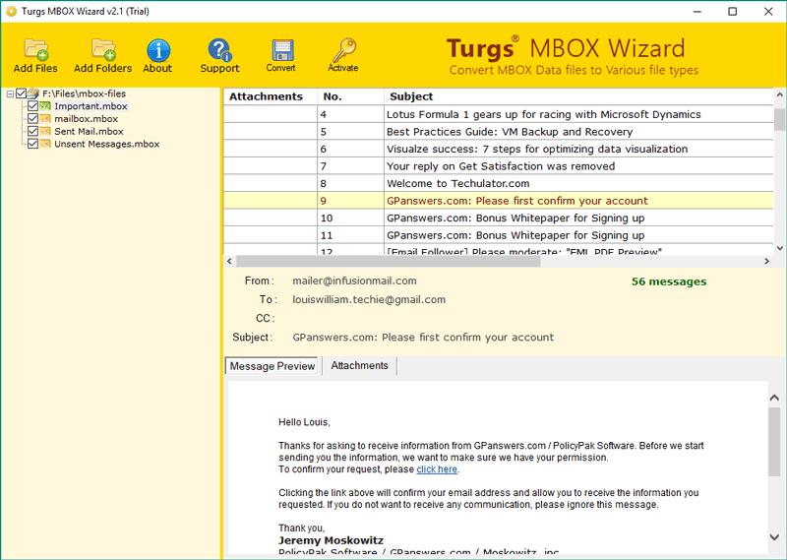Click the Add Folders toolbar icon
The width and height of the screenshot is (787, 560).
pyautogui.click(x=103, y=49)
